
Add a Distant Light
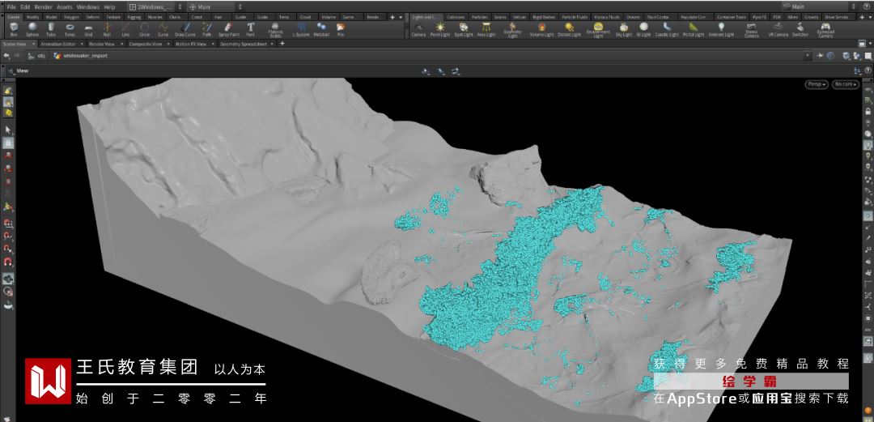pos(569,29)
